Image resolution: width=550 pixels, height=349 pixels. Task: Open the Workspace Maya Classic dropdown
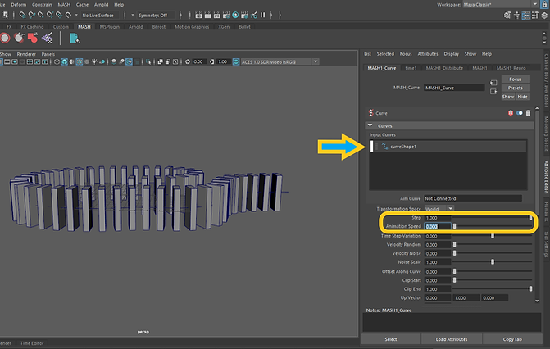pyautogui.click(x=501, y=5)
